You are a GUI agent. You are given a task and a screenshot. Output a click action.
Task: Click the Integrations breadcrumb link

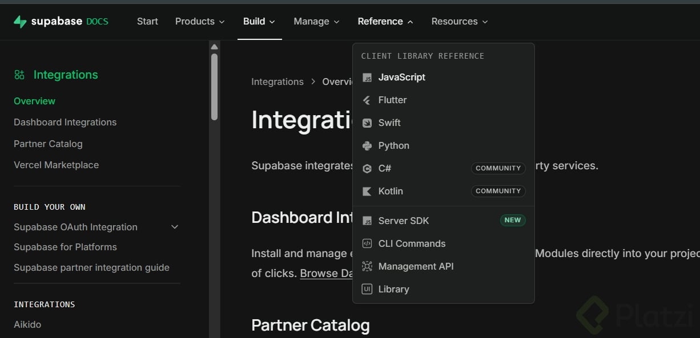coord(277,82)
